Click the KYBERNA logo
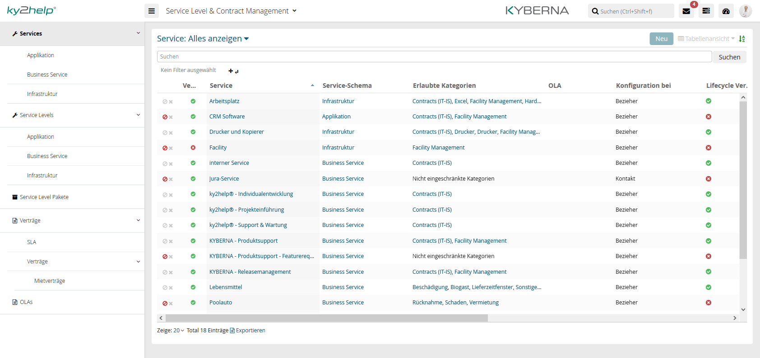The image size is (760, 358). coord(537,10)
